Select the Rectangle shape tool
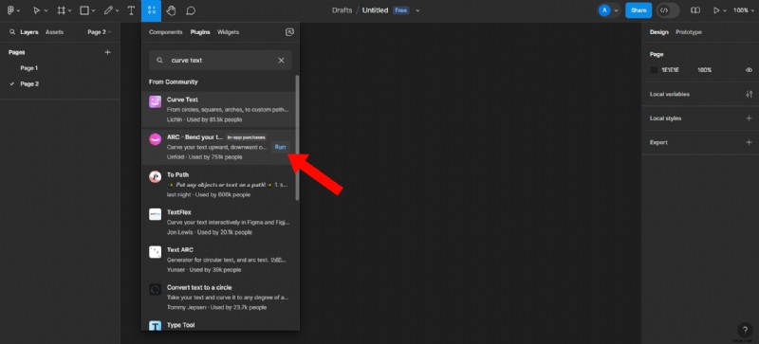759x344 pixels. (x=84, y=10)
